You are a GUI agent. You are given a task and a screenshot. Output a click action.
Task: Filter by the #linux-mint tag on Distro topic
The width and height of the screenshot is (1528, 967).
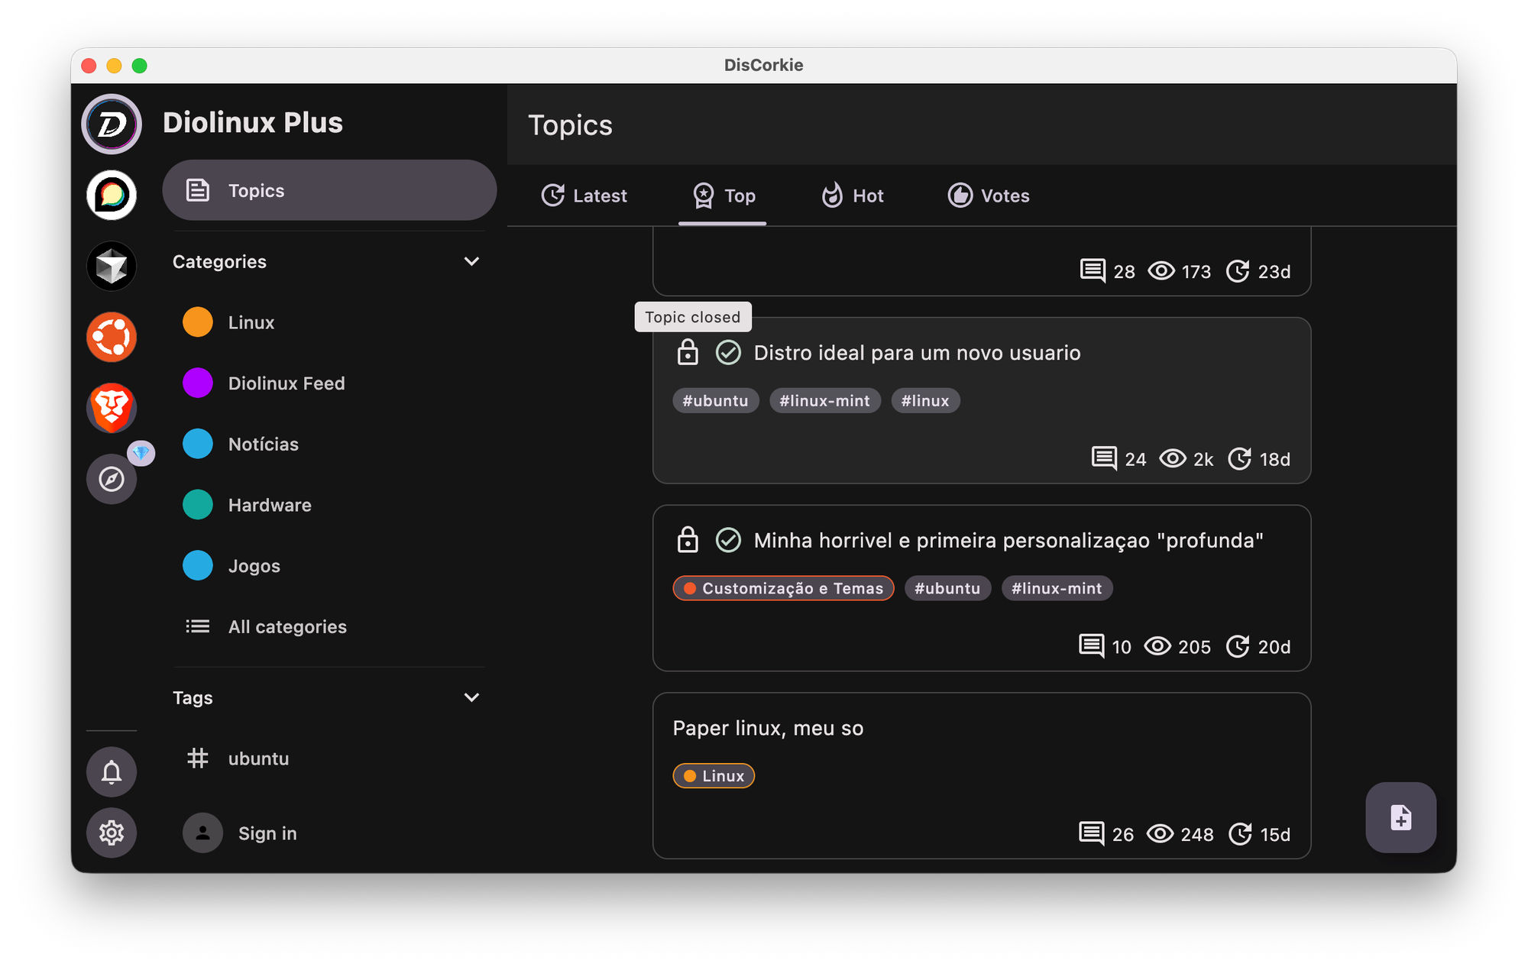point(824,401)
